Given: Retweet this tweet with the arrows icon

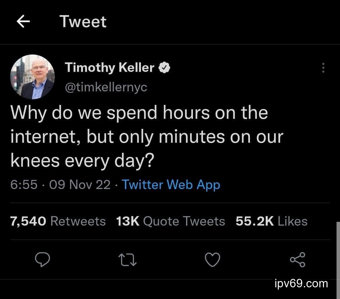Looking at the screenshot, I should (x=127, y=260).
